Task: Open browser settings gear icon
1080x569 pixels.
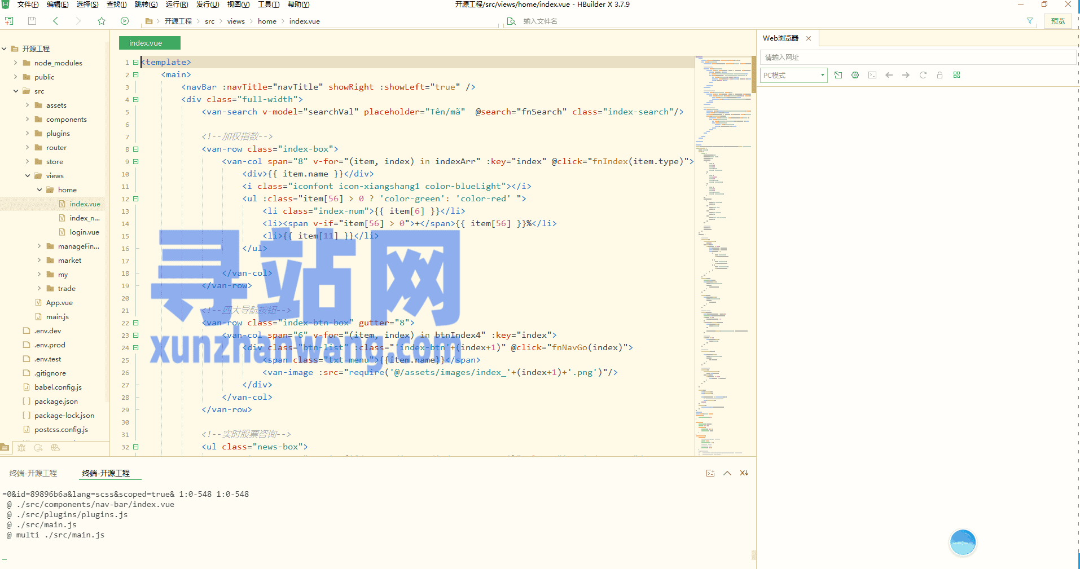Action: click(855, 75)
